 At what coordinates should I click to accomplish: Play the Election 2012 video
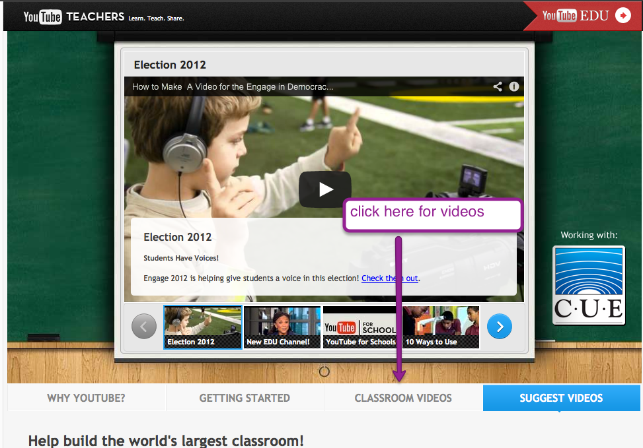pos(324,189)
